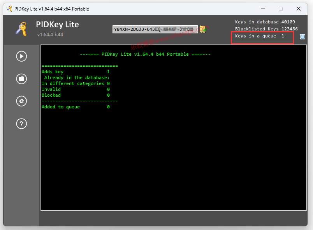Click the console header 'PIDKey Lite v1.64.4 b44 Portable'
The image size is (313, 230).
145,54
